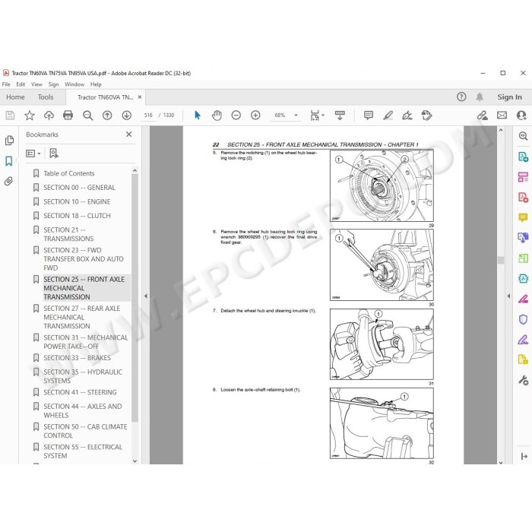Go to previous page arrow
Image resolution: width=532 pixels, height=532 pixels.
tap(107, 116)
